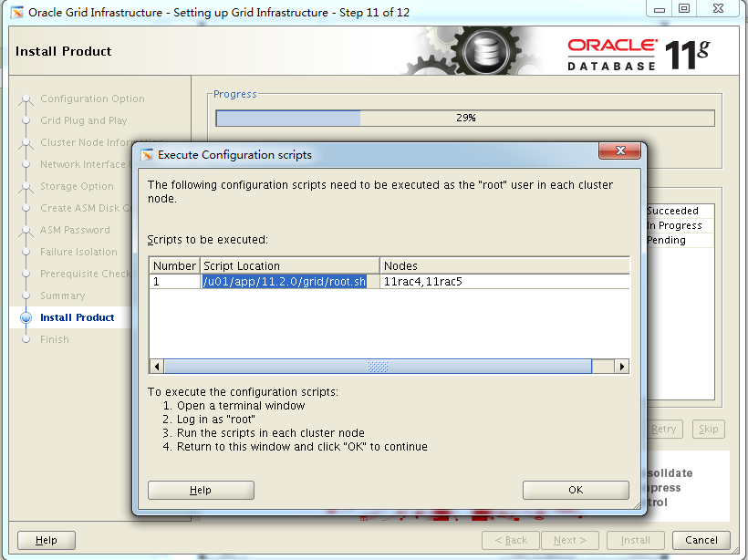
Task: Click the Install Product step bullet icon
Action: pos(26,317)
